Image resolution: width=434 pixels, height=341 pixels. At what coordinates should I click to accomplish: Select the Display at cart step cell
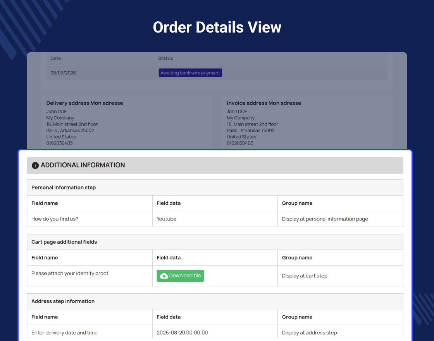point(340,276)
